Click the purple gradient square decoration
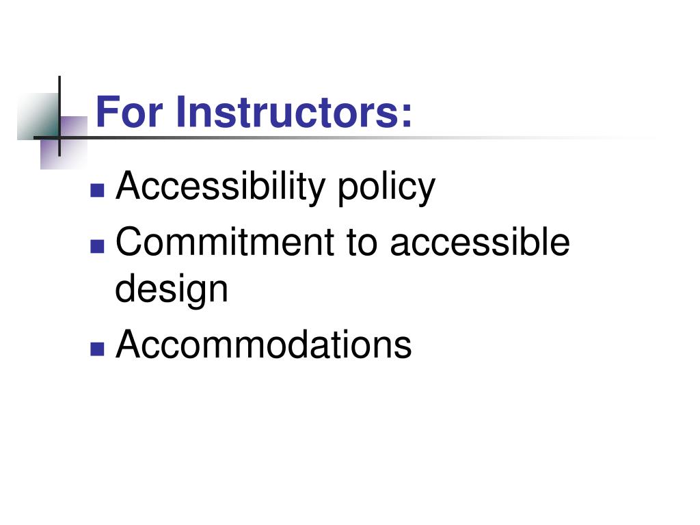 coord(64,143)
